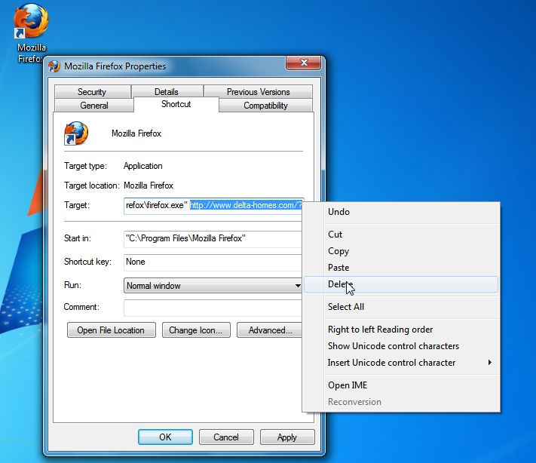Click the 'Target:' label
Viewport: 536px width, 463px height.
click(x=77, y=205)
